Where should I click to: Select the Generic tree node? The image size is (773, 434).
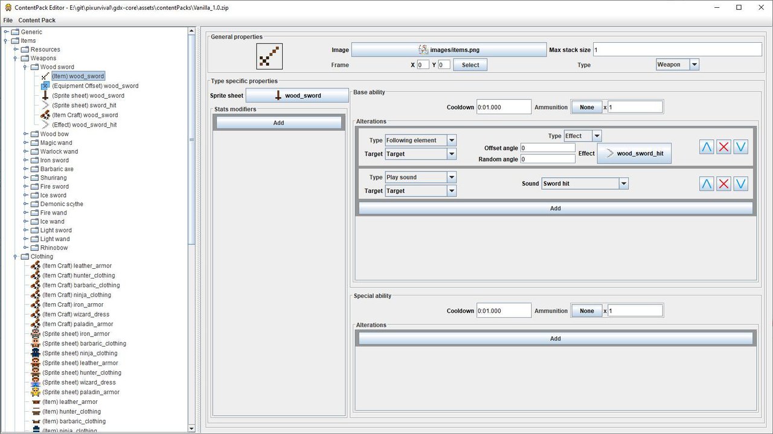tap(31, 32)
